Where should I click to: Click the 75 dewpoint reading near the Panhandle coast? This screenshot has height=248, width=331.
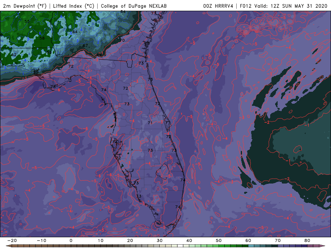(53, 87)
